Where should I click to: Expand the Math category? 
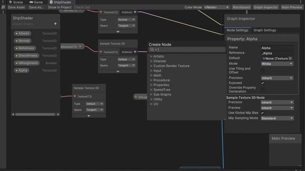[151, 76]
